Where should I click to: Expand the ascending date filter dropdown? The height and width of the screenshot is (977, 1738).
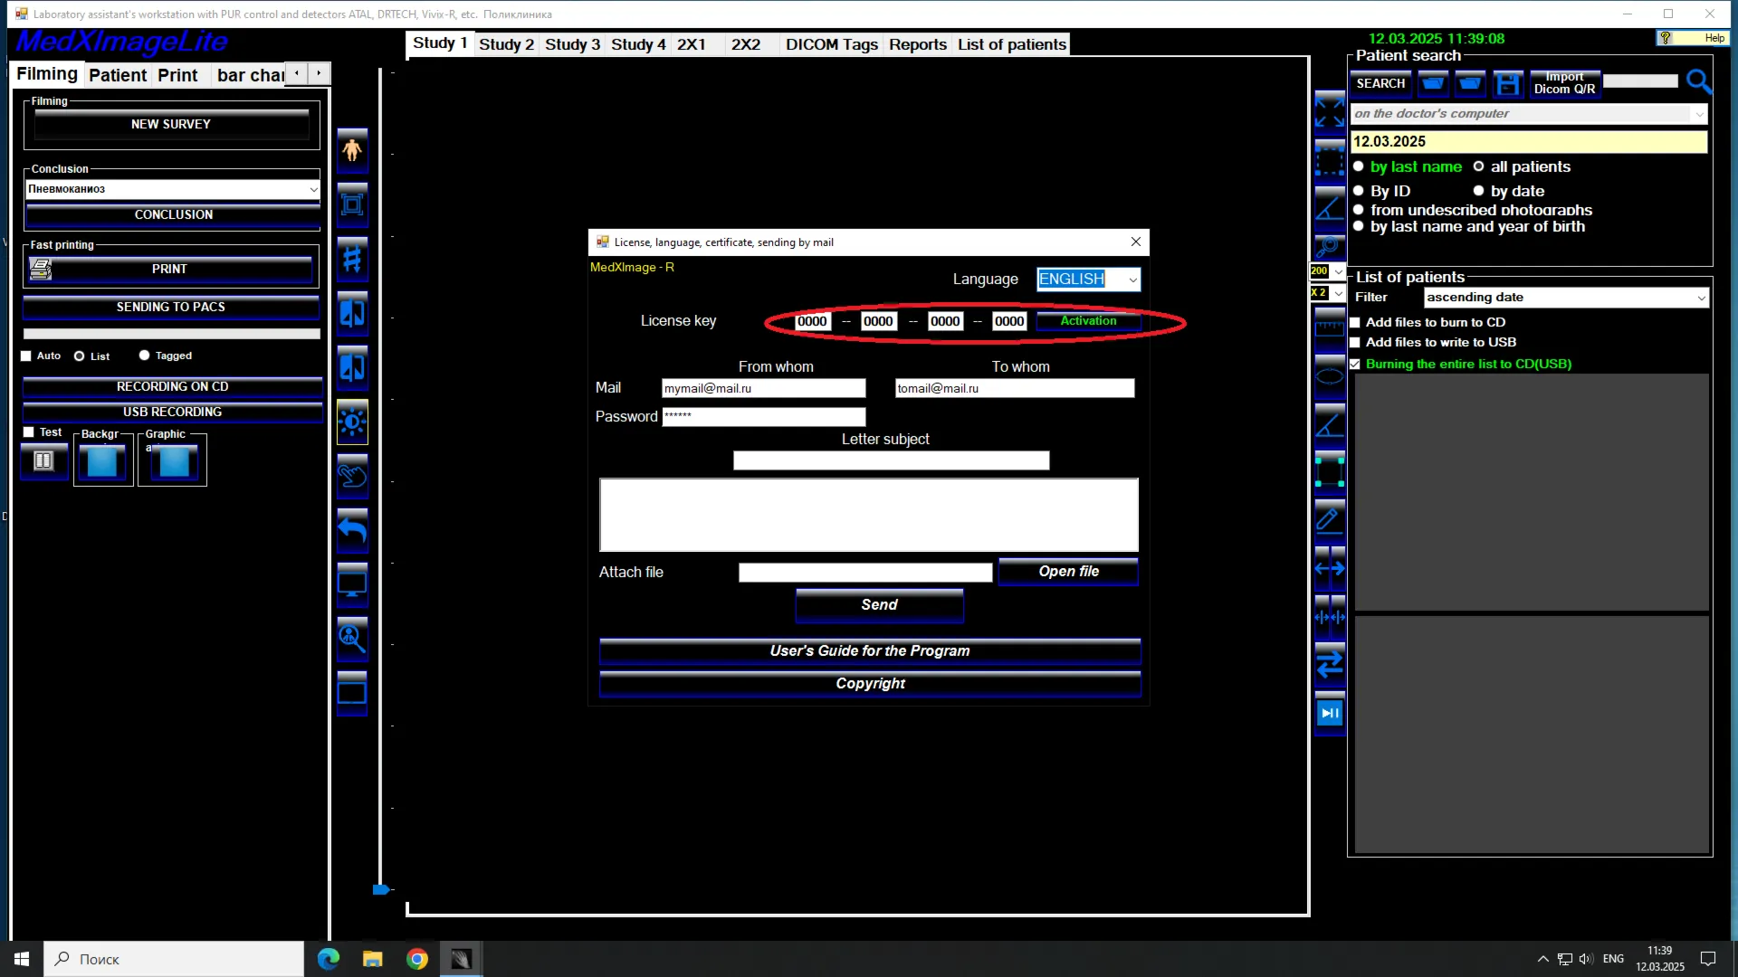[x=1566, y=298]
